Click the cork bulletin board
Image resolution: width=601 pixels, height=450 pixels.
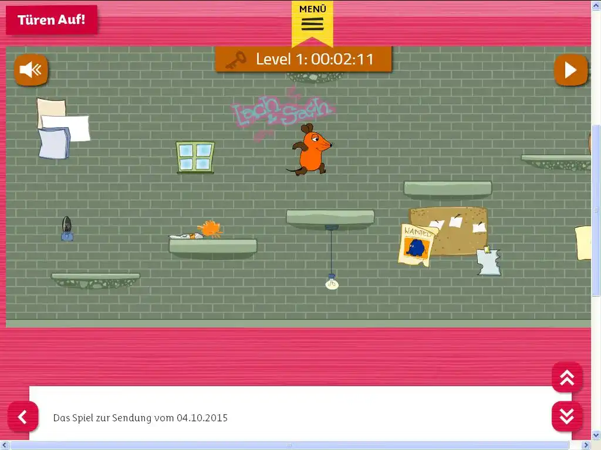pos(453,231)
